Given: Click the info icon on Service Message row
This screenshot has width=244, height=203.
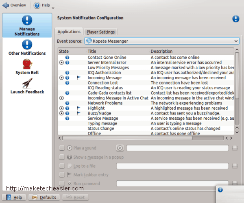Looking at the screenshot, I should [67, 119].
